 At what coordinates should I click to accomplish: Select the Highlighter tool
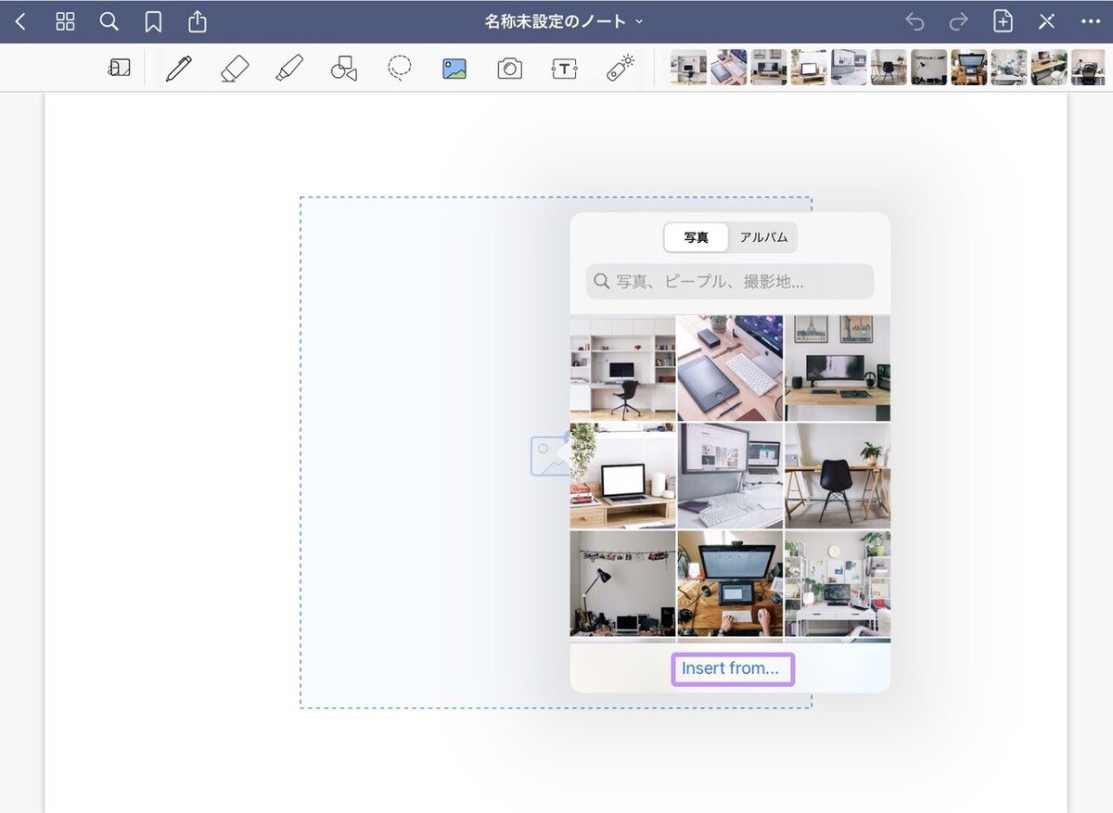pyautogui.click(x=289, y=68)
